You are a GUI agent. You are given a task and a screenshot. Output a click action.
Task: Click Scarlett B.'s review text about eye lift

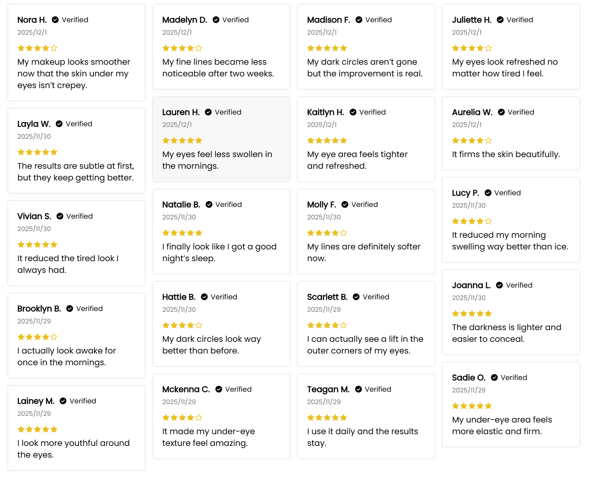pyautogui.click(x=365, y=345)
